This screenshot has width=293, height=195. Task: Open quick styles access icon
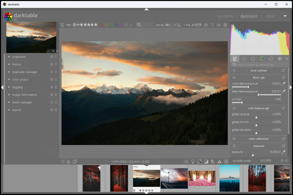[68, 162]
